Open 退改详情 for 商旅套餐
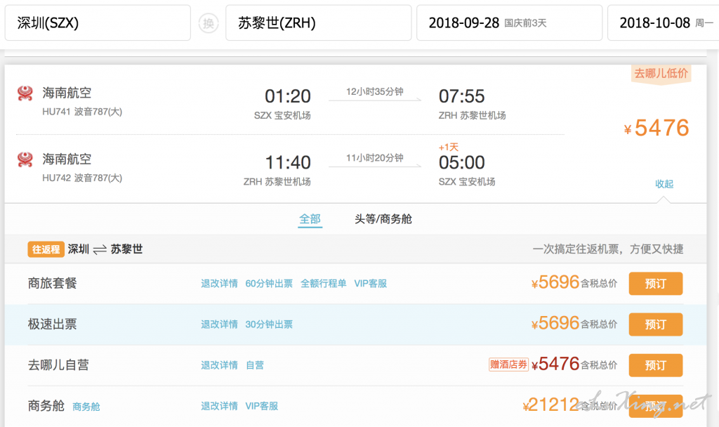 [x=219, y=284]
